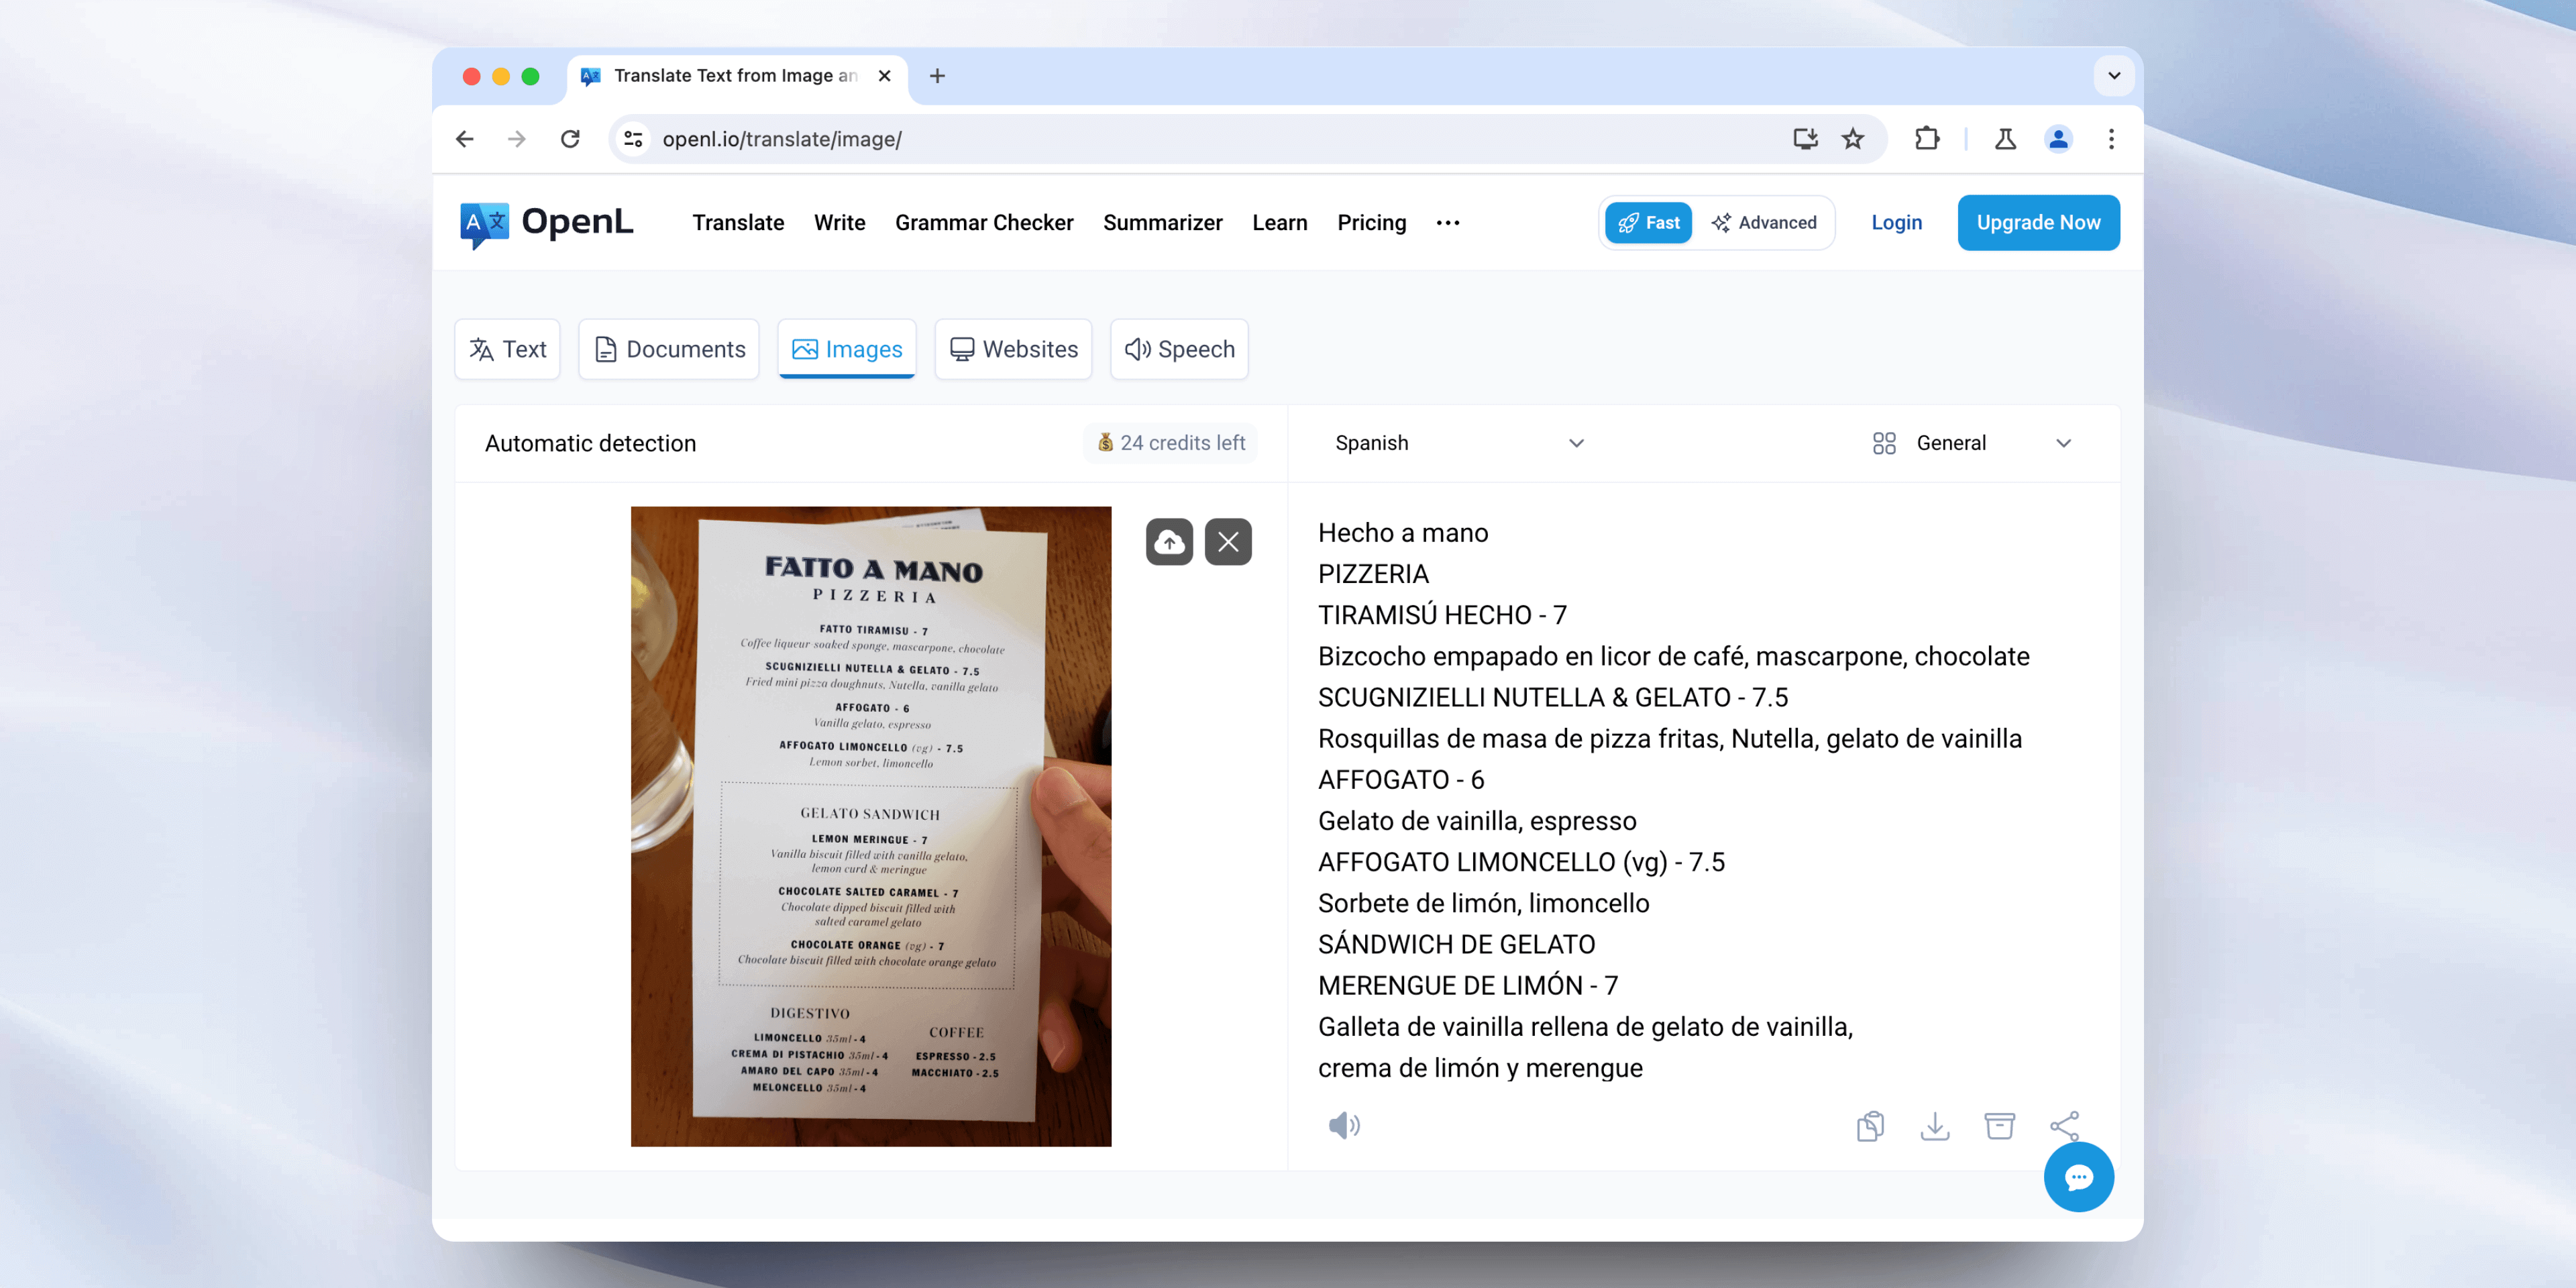Click the Upgrade Now button
The width and height of the screenshot is (2576, 1288).
pyautogui.click(x=2038, y=222)
